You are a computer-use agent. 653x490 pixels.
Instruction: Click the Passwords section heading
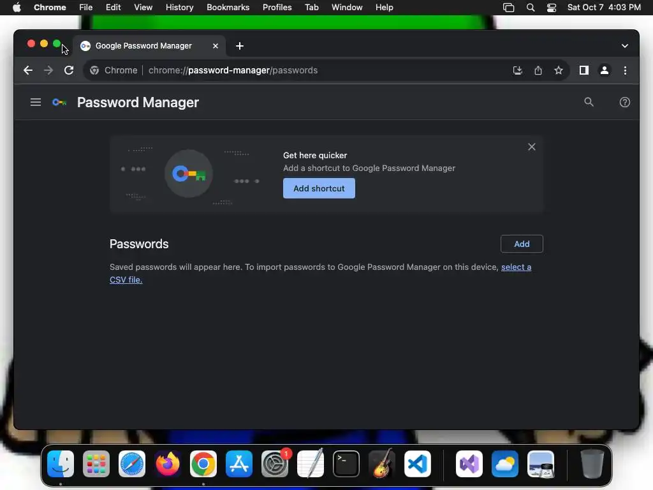tap(139, 244)
